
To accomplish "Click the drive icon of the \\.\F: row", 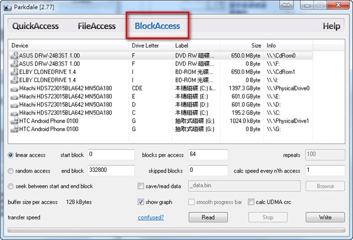I will click(x=14, y=63).
